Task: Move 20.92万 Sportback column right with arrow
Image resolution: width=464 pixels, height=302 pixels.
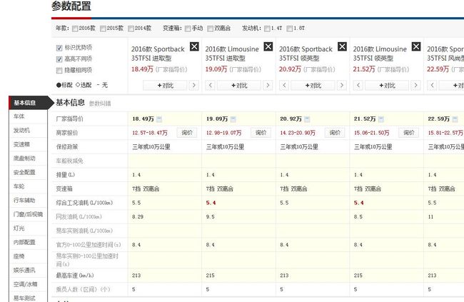Action: tap(342, 85)
